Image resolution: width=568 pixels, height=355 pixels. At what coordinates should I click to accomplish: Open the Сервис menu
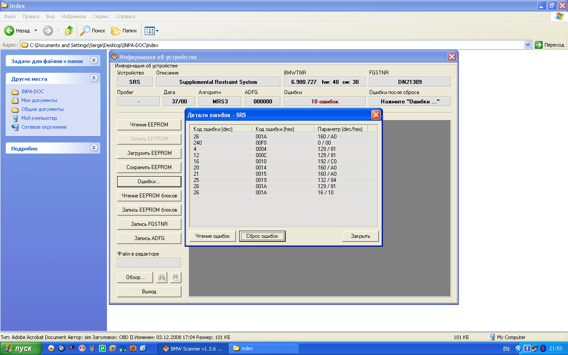click(x=101, y=16)
